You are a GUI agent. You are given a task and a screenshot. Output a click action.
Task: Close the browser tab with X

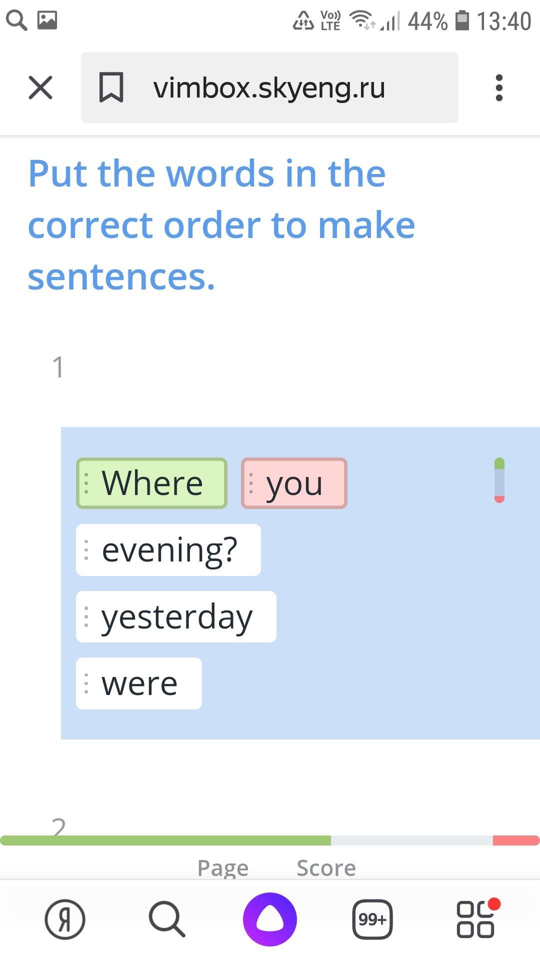point(40,88)
